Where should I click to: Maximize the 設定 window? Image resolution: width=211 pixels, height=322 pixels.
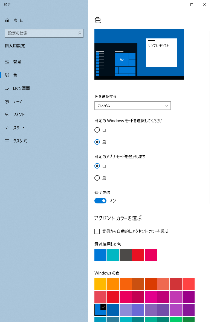pyautogui.click(x=192, y=5)
